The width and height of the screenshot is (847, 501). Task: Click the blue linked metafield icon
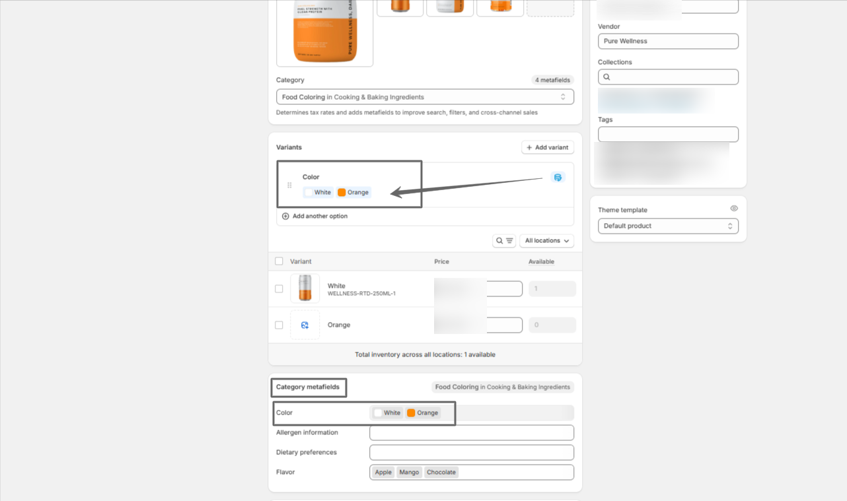558,178
